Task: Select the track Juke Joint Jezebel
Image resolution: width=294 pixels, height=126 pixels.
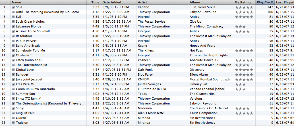Action: [x=29, y=79]
